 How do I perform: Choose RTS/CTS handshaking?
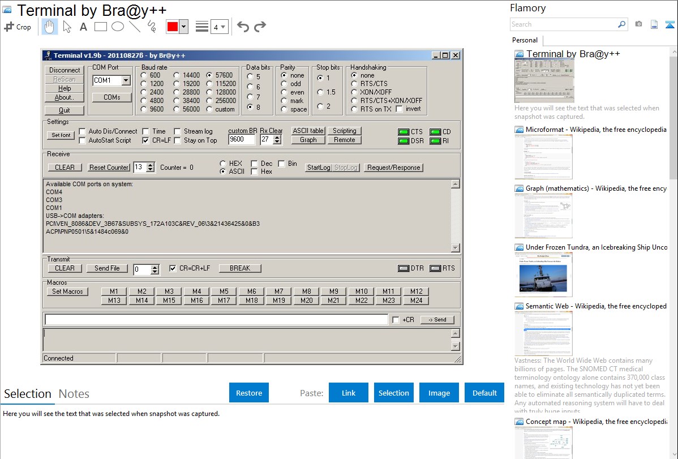click(354, 84)
